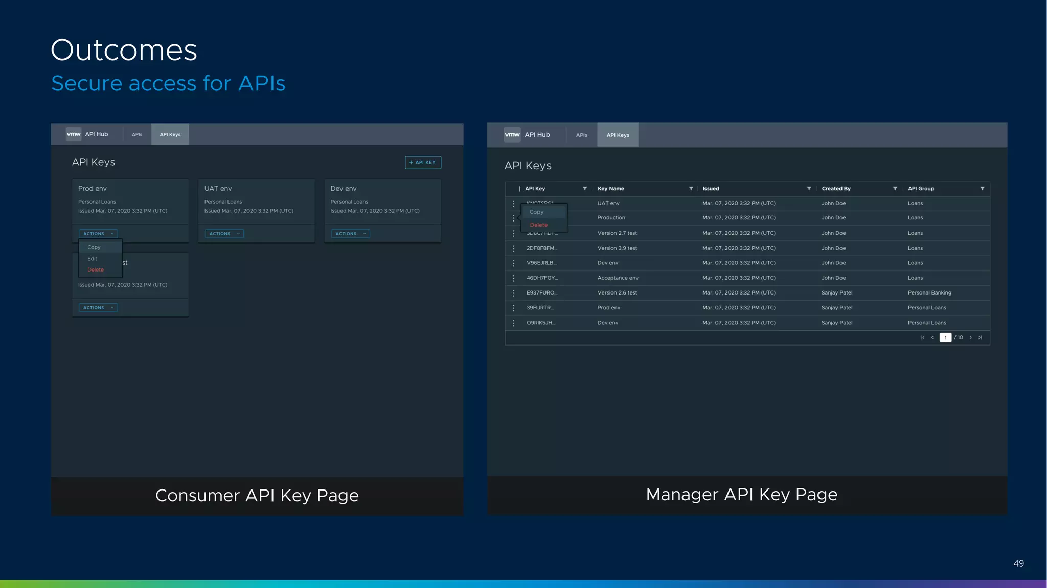This screenshot has height=588, width=1047.
Task: Switch to APIs tab in Consumer page
Action: click(137, 135)
